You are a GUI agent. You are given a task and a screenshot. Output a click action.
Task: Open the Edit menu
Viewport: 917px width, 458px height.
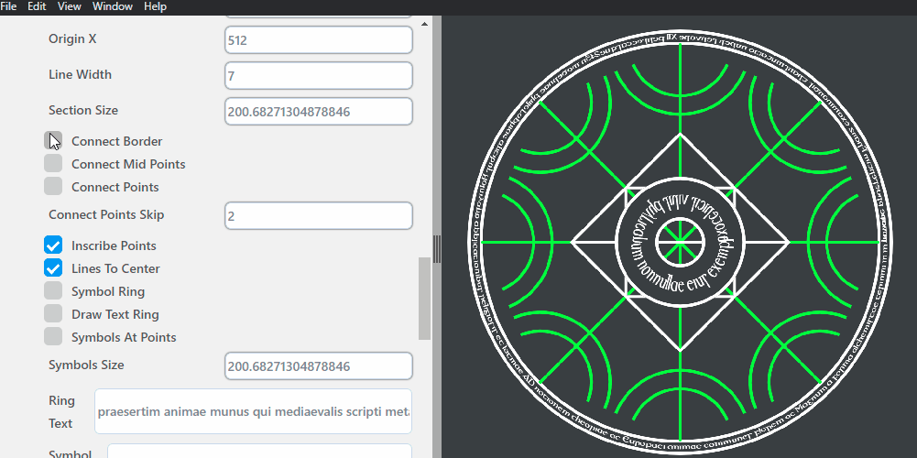coord(37,6)
